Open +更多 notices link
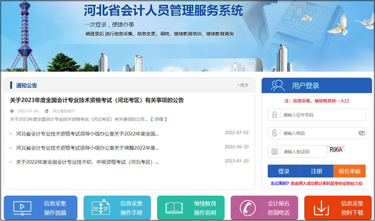 [x=242, y=85]
